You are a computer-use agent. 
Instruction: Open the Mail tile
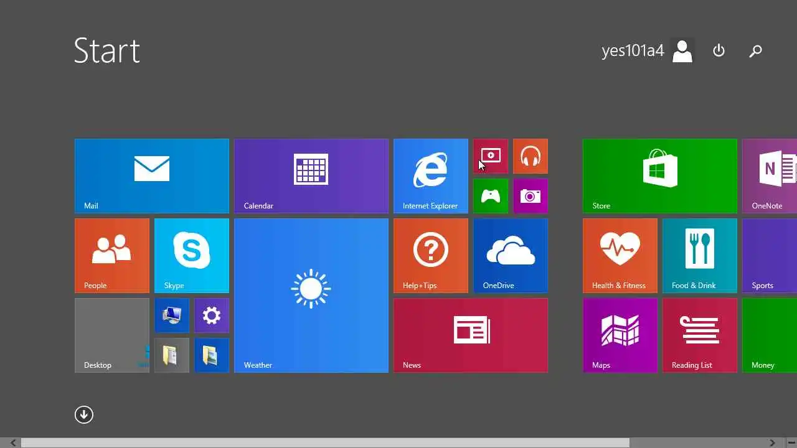pos(152,176)
